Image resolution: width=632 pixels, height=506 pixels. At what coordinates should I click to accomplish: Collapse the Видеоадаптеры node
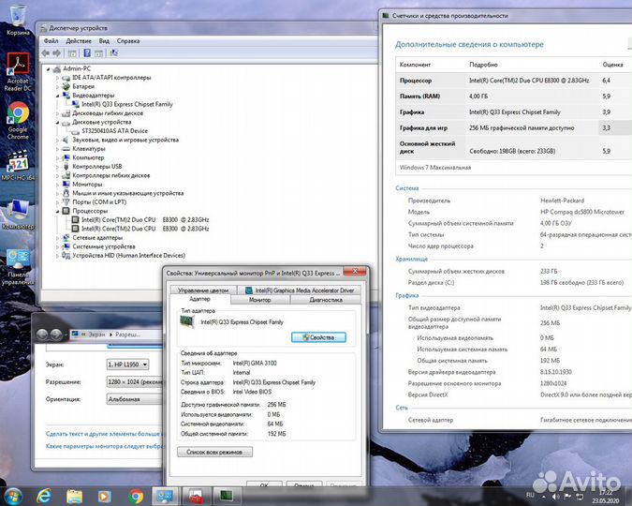57,96
